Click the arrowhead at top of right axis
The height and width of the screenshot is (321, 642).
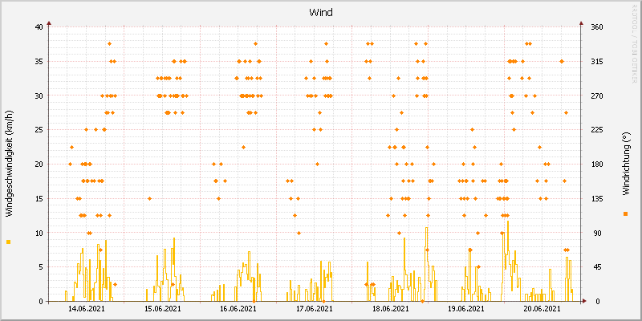coord(580,23)
